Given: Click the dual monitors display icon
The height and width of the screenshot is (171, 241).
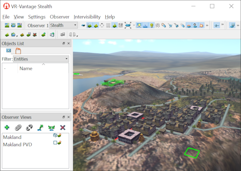Looking at the screenshot, I should [63, 34].
